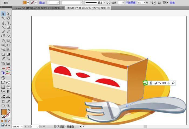Select the Paintbrush tool
Screen dimensions: 189x129
(3, 32)
